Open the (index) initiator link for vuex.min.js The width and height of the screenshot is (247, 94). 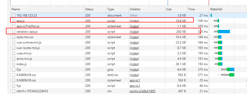pos(134,53)
